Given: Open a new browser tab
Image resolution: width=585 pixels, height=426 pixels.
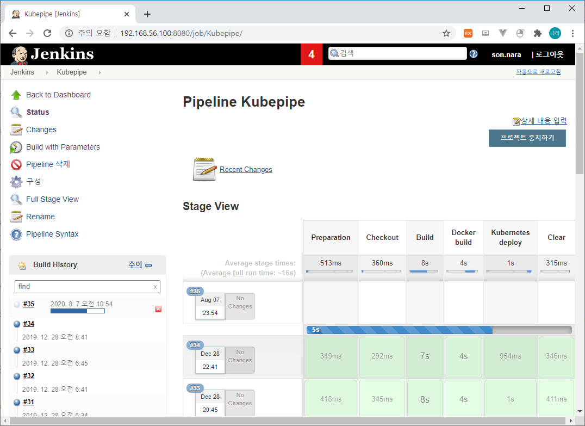Looking at the screenshot, I should [147, 14].
